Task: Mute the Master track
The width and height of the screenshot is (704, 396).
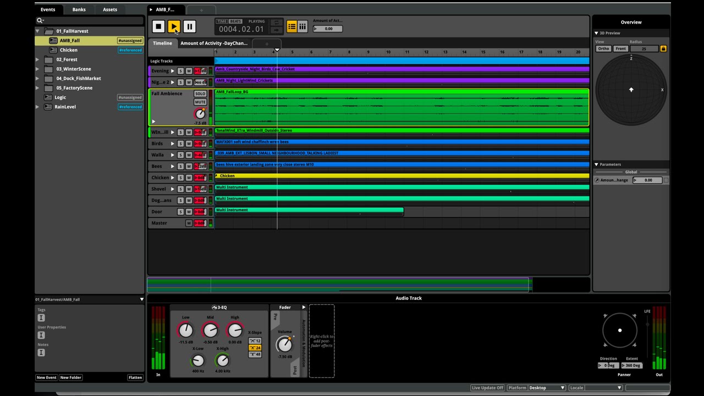Action: click(x=189, y=223)
